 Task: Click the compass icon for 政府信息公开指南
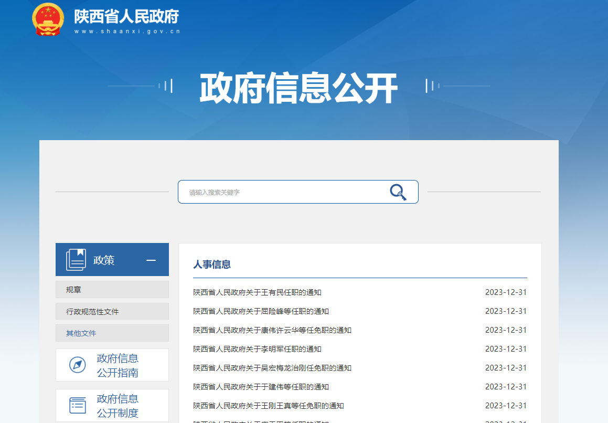[78, 365]
